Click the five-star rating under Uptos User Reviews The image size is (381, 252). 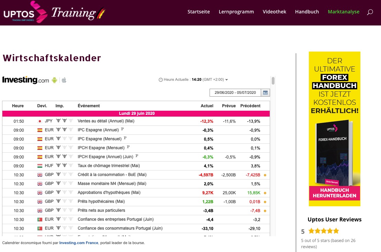[x=323, y=231]
